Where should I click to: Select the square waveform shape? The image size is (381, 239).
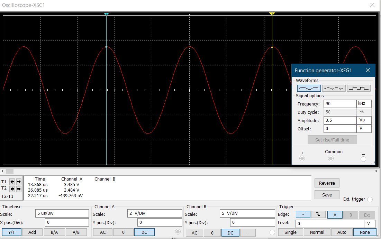pos(359,88)
